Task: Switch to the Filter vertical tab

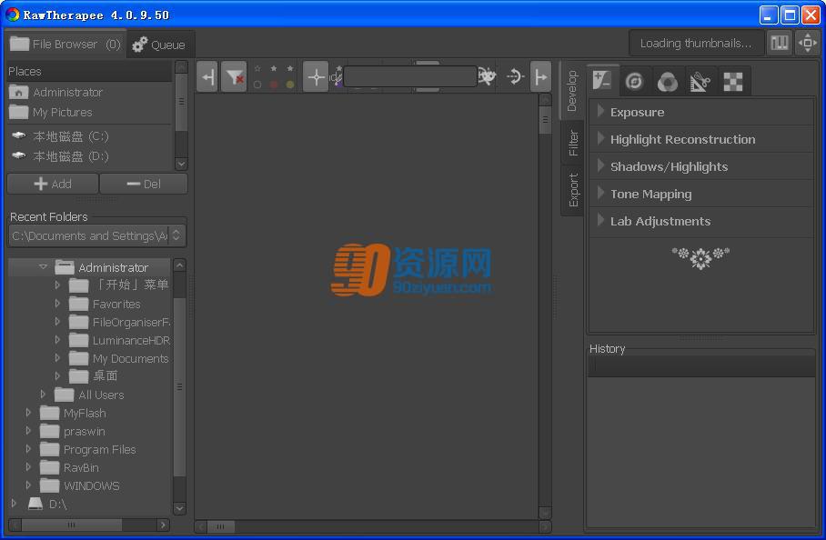Action: [x=573, y=143]
